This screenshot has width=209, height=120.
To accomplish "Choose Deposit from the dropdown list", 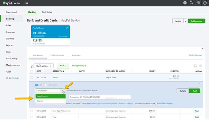I will point(50,101).
